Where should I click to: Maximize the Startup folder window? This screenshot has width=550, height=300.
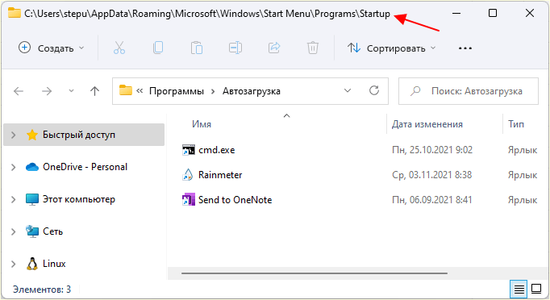(493, 14)
